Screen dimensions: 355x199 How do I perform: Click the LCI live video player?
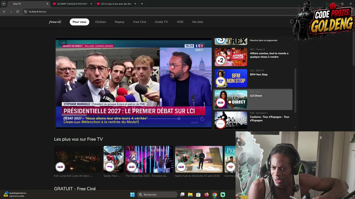coord(134,83)
